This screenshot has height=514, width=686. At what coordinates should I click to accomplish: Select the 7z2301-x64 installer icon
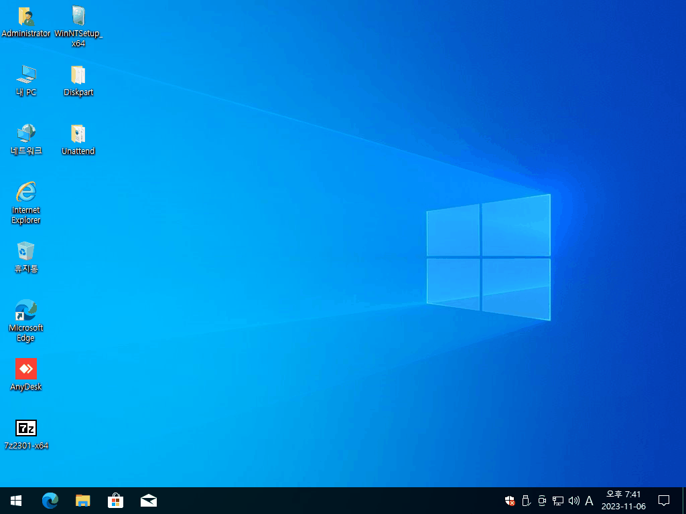point(26,434)
